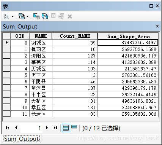Click the 市中区 name cell
This screenshot has width=162, height=145.
coord(41,94)
